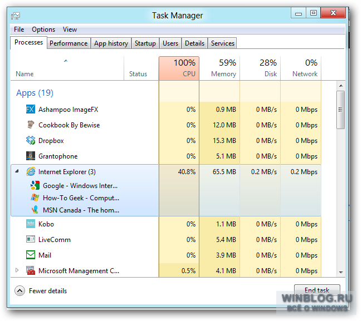The width and height of the screenshot is (362, 321).
Task: Select the Microsoft Management C... row text
Action: 79,271
